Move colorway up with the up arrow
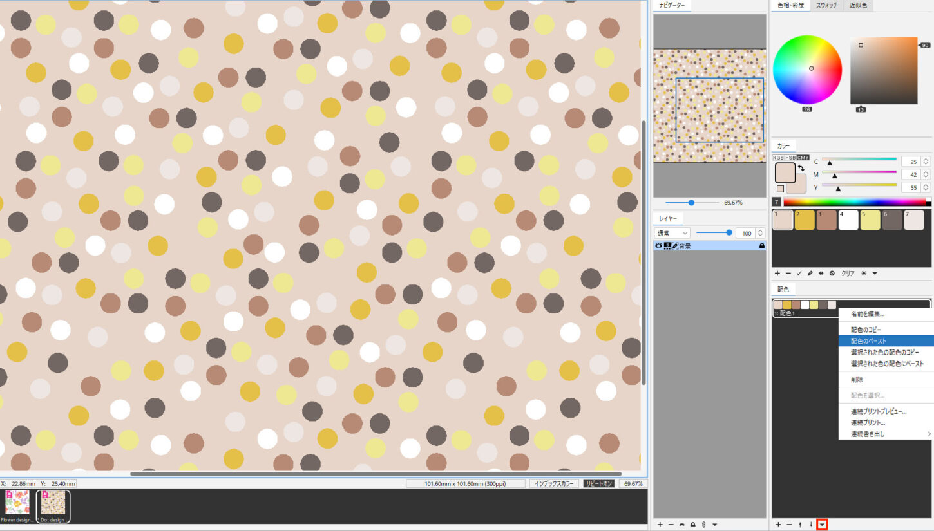This screenshot has width=934, height=531. coord(800,525)
